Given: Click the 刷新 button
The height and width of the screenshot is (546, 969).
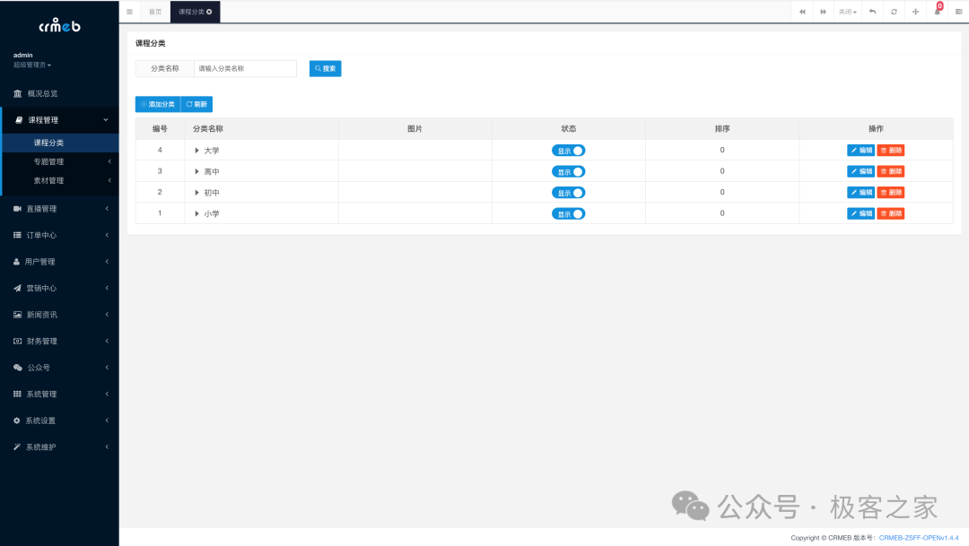Looking at the screenshot, I should tap(196, 104).
